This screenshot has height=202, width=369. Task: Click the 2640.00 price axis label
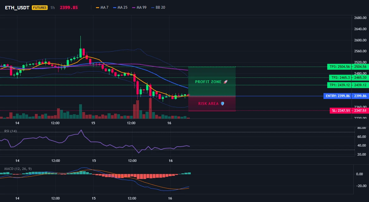(360, 29)
